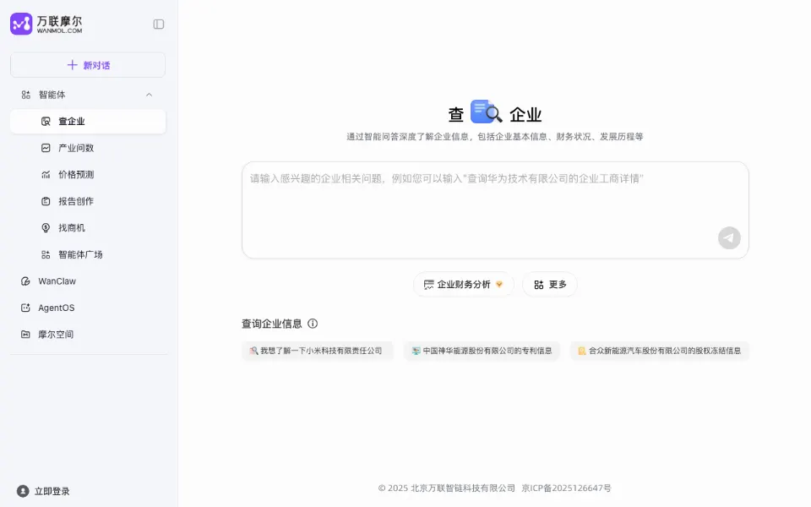Image resolution: width=811 pixels, height=507 pixels.
Task: Collapse the 智能体 section chevron
Action: point(149,95)
